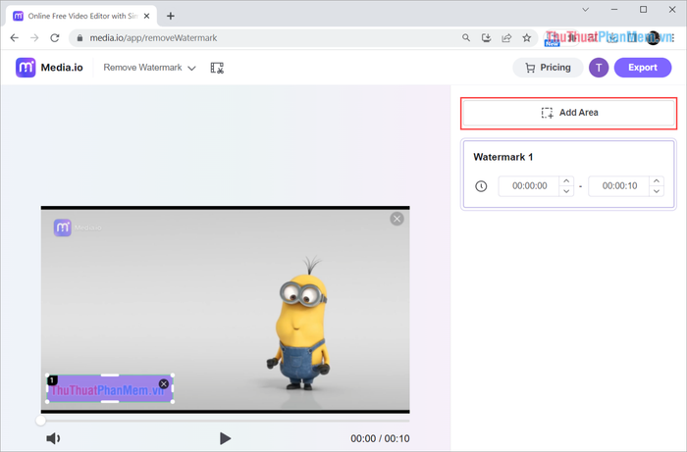Increase the start time with up arrow
Screen dimensions: 687x452
(x=566, y=180)
